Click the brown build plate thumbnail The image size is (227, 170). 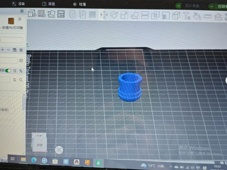point(11,21)
